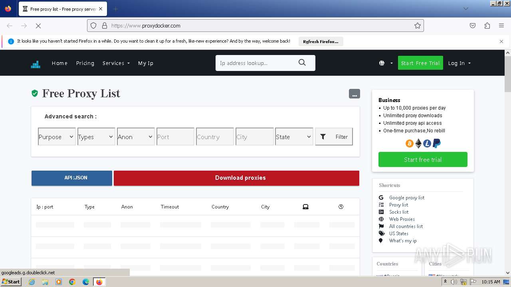Click the Firefox bookmark star icon

point(418,26)
